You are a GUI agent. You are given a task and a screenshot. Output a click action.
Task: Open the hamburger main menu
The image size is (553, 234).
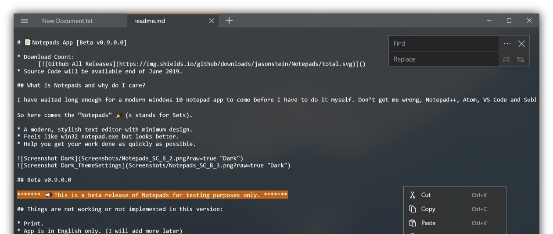coord(25,21)
